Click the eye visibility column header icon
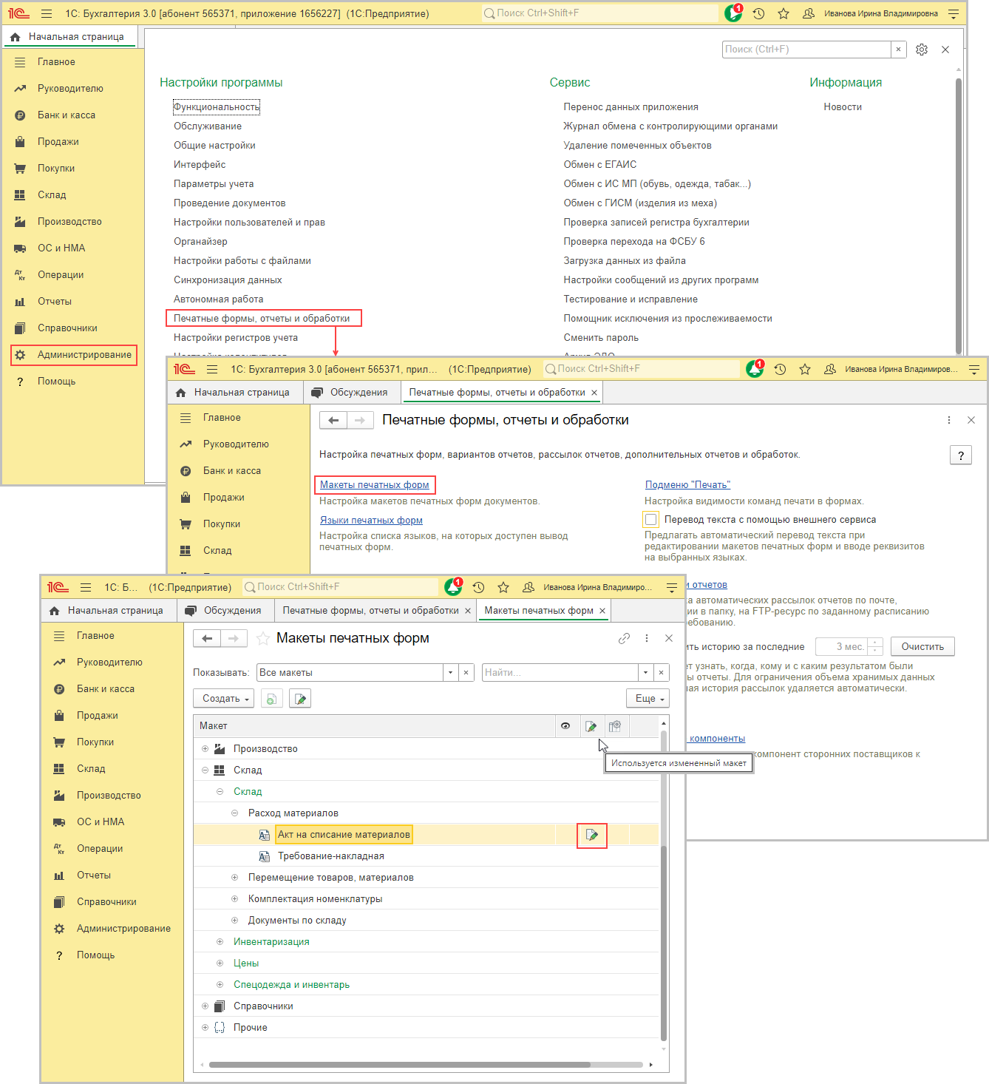The height and width of the screenshot is (1084, 989). click(565, 726)
